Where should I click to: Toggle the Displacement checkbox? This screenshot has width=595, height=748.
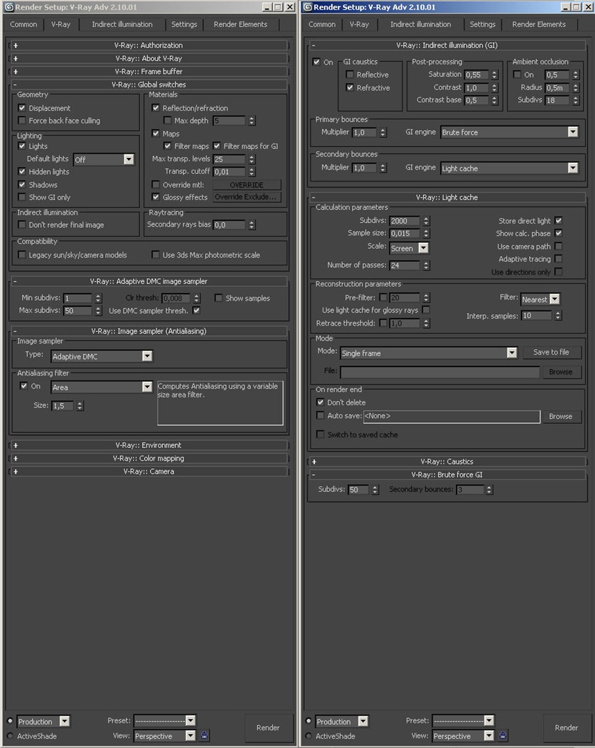[22, 108]
